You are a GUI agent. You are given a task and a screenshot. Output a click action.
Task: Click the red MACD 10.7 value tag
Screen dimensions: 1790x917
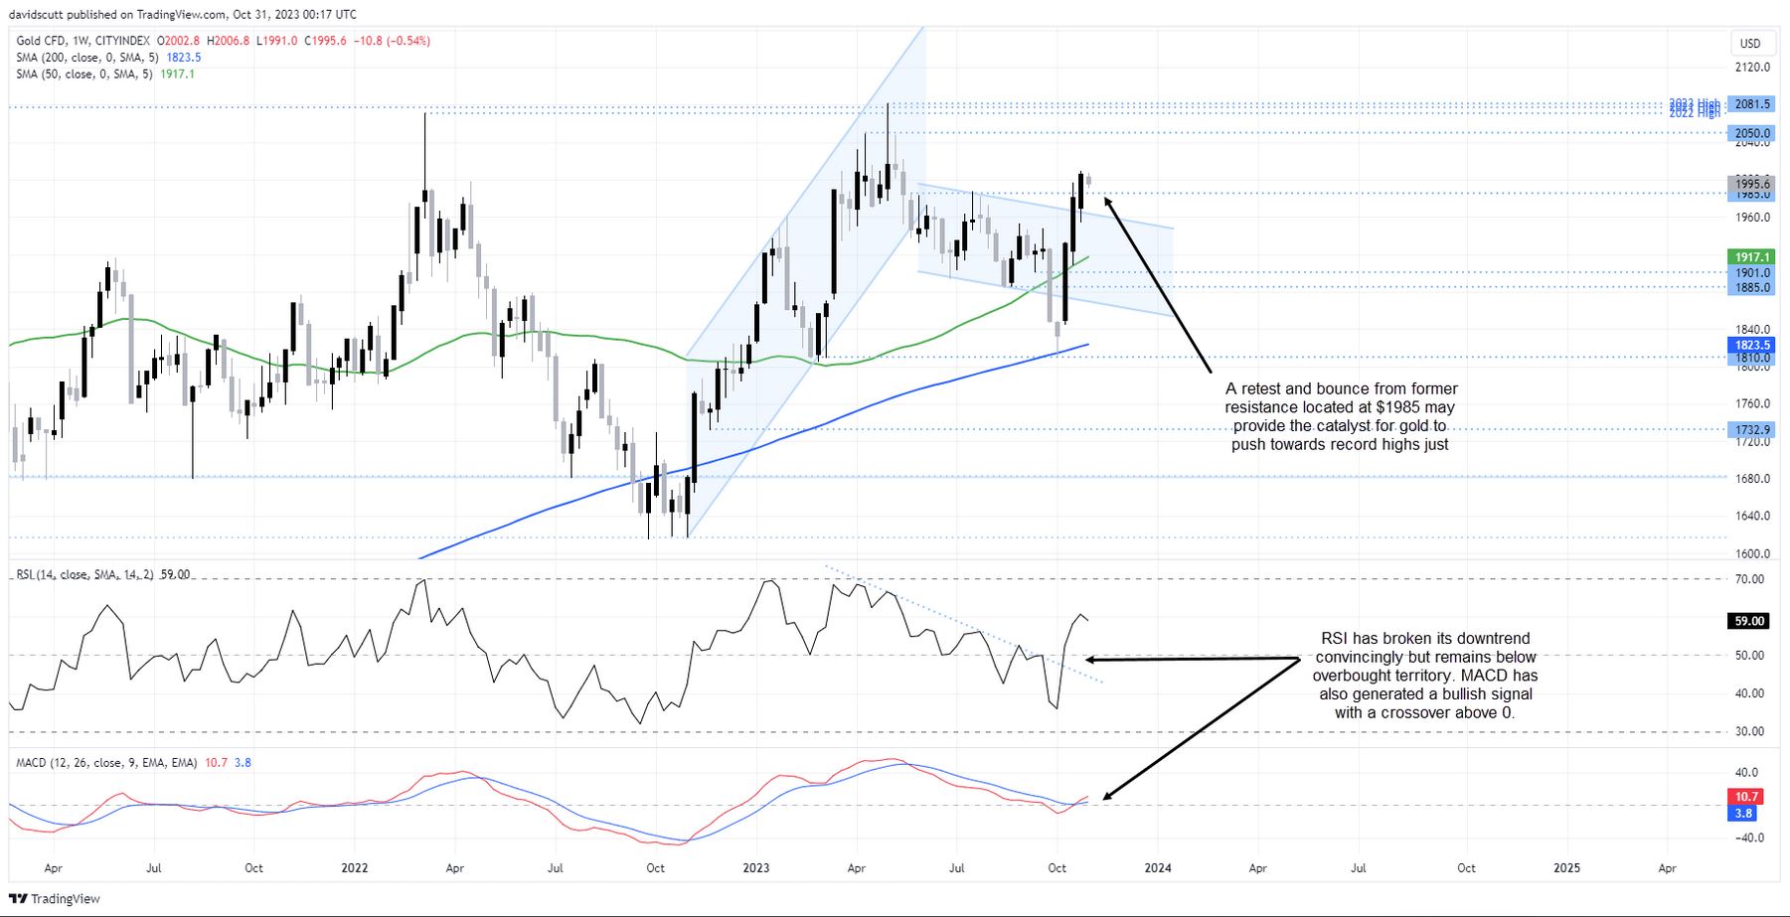(1745, 796)
